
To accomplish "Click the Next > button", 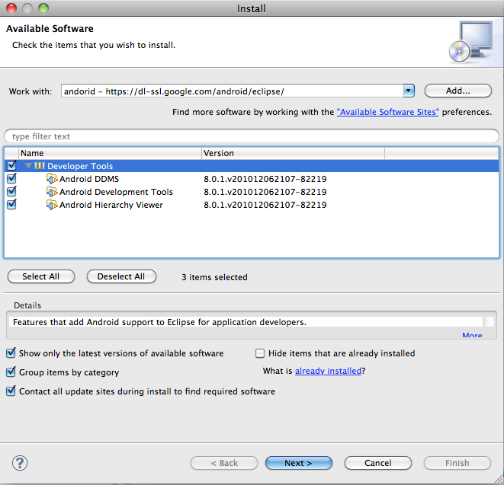I will (x=299, y=463).
